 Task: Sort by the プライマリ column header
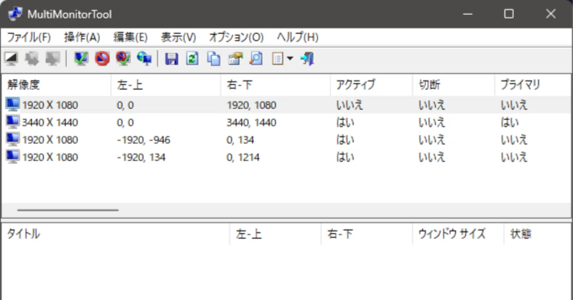click(533, 85)
